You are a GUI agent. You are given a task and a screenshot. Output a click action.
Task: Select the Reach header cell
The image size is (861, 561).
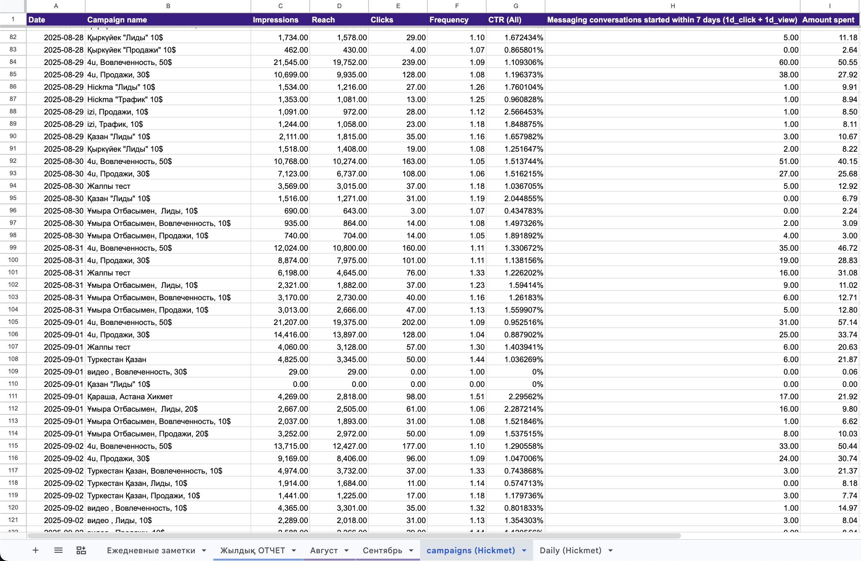pyautogui.click(x=339, y=19)
